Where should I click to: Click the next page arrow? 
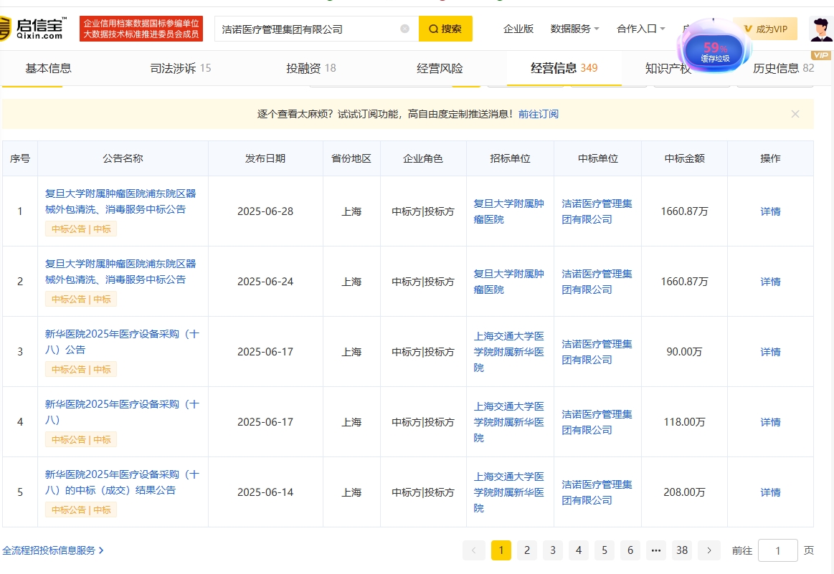(709, 550)
